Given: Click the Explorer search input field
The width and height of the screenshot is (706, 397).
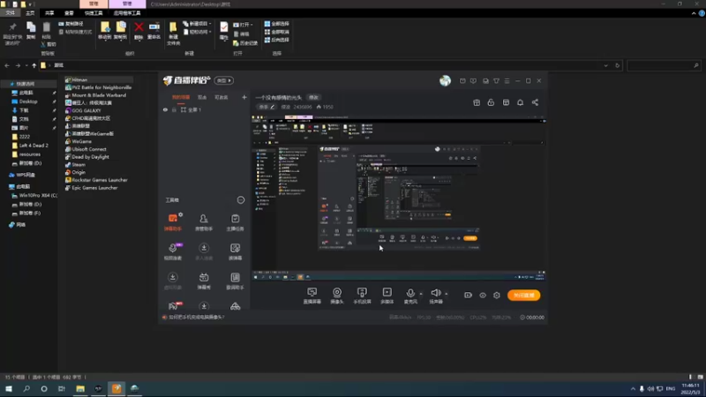Looking at the screenshot, I should point(664,65).
